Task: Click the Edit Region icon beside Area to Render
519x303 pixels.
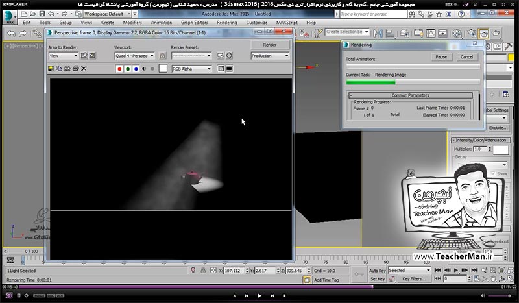Action: click(x=84, y=56)
